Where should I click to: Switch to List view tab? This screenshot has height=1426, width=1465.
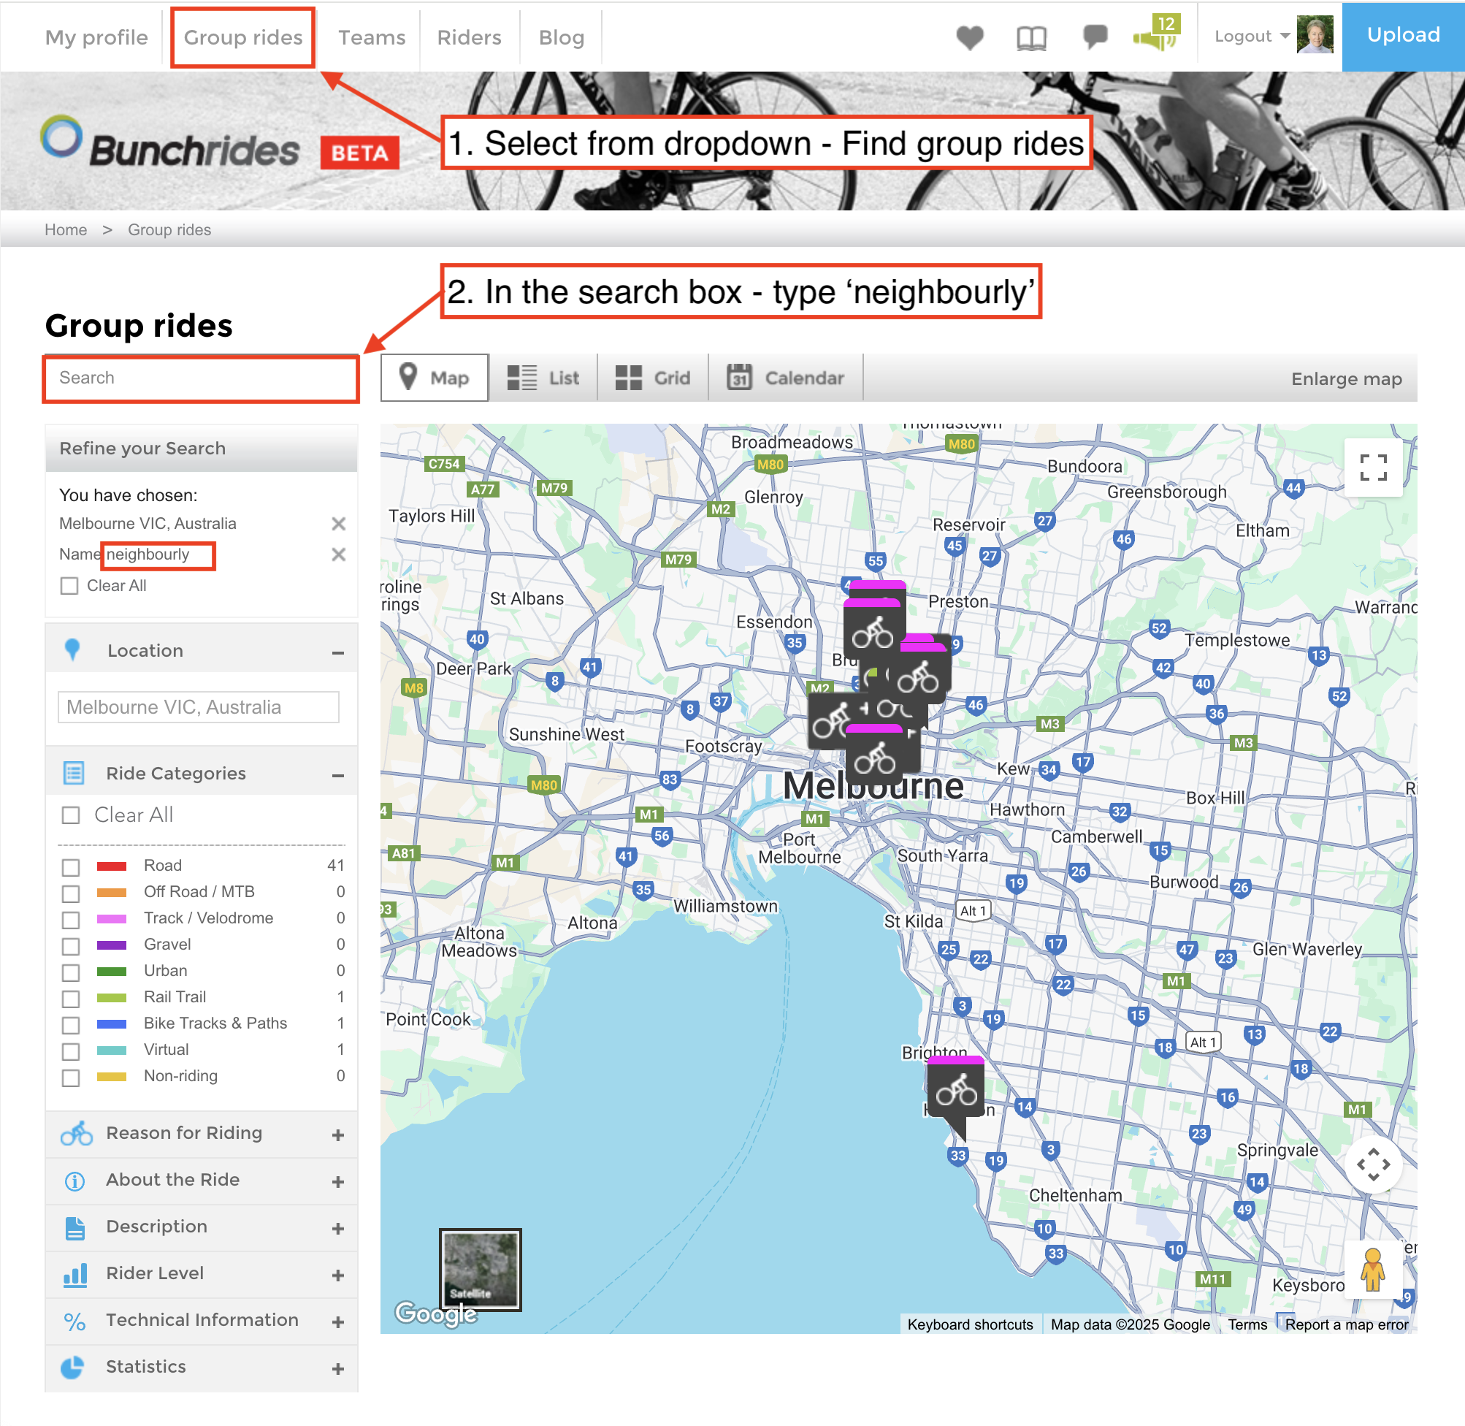click(x=543, y=378)
